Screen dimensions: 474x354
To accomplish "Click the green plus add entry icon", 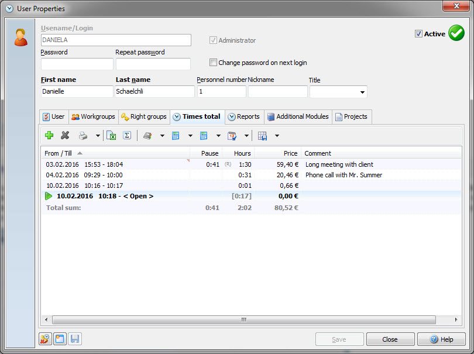I will coord(49,136).
